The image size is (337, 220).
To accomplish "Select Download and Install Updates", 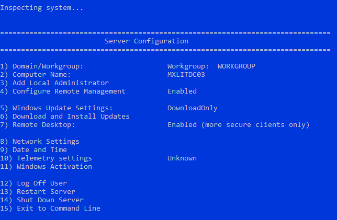I will [65, 117].
